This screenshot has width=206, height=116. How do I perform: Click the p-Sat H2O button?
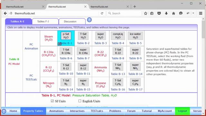point(66,36)
